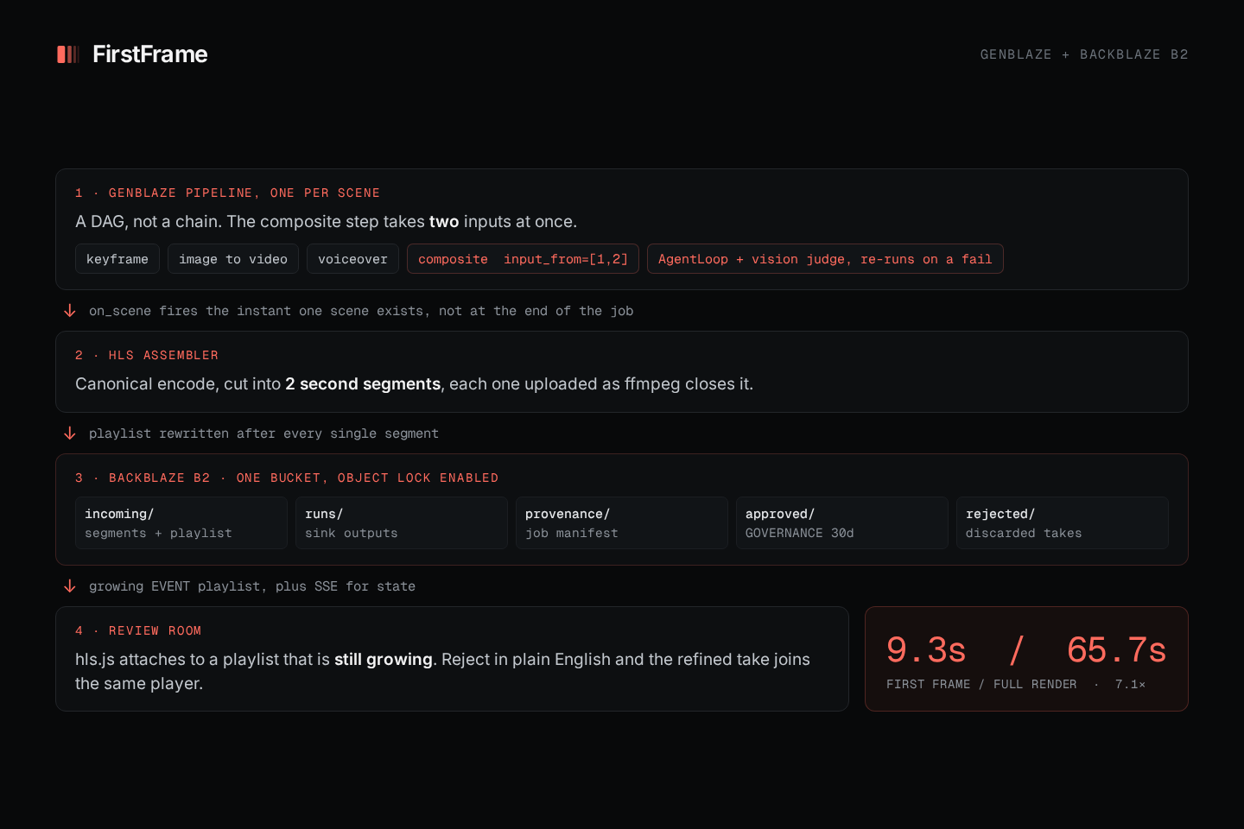
Task: Select the voiceover chip
Action: point(352,259)
